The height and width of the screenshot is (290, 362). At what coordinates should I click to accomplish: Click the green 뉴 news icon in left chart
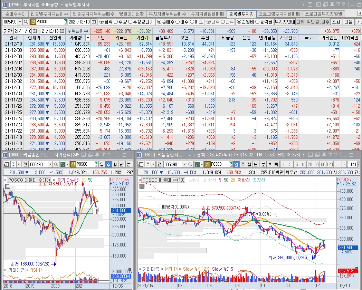63,164
